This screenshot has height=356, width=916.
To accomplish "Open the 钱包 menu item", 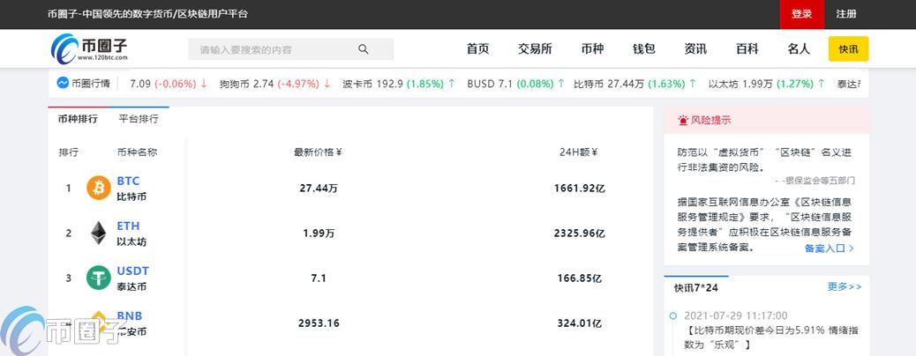I will click(x=644, y=49).
